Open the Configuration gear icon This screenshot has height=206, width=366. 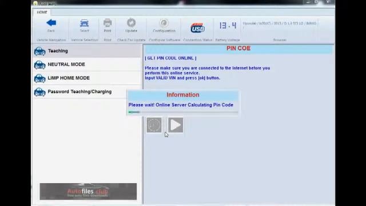(x=164, y=23)
